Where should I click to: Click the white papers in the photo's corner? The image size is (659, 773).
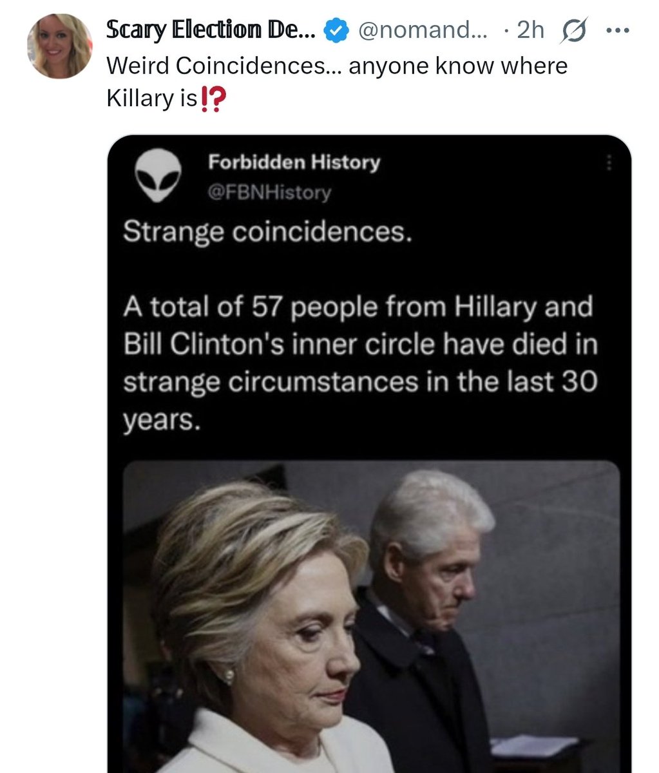[x=537, y=746]
